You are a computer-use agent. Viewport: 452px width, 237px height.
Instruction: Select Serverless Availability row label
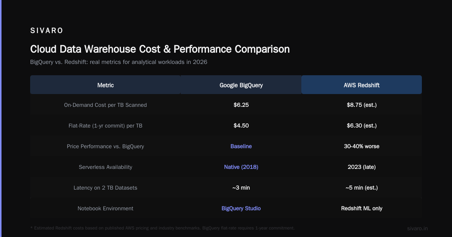(x=105, y=167)
